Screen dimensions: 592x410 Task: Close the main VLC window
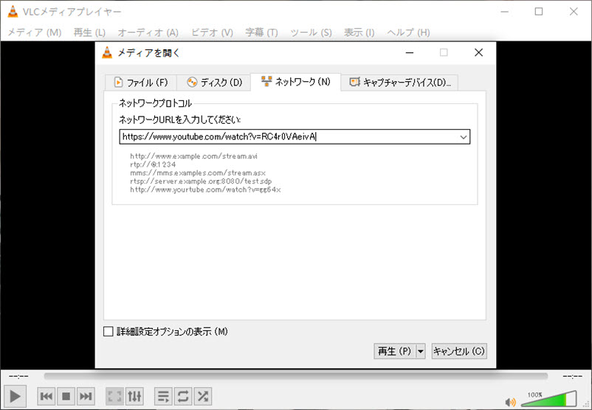point(574,12)
